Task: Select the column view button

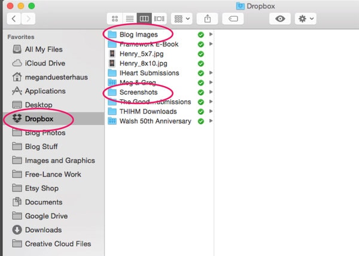Action: (x=144, y=19)
